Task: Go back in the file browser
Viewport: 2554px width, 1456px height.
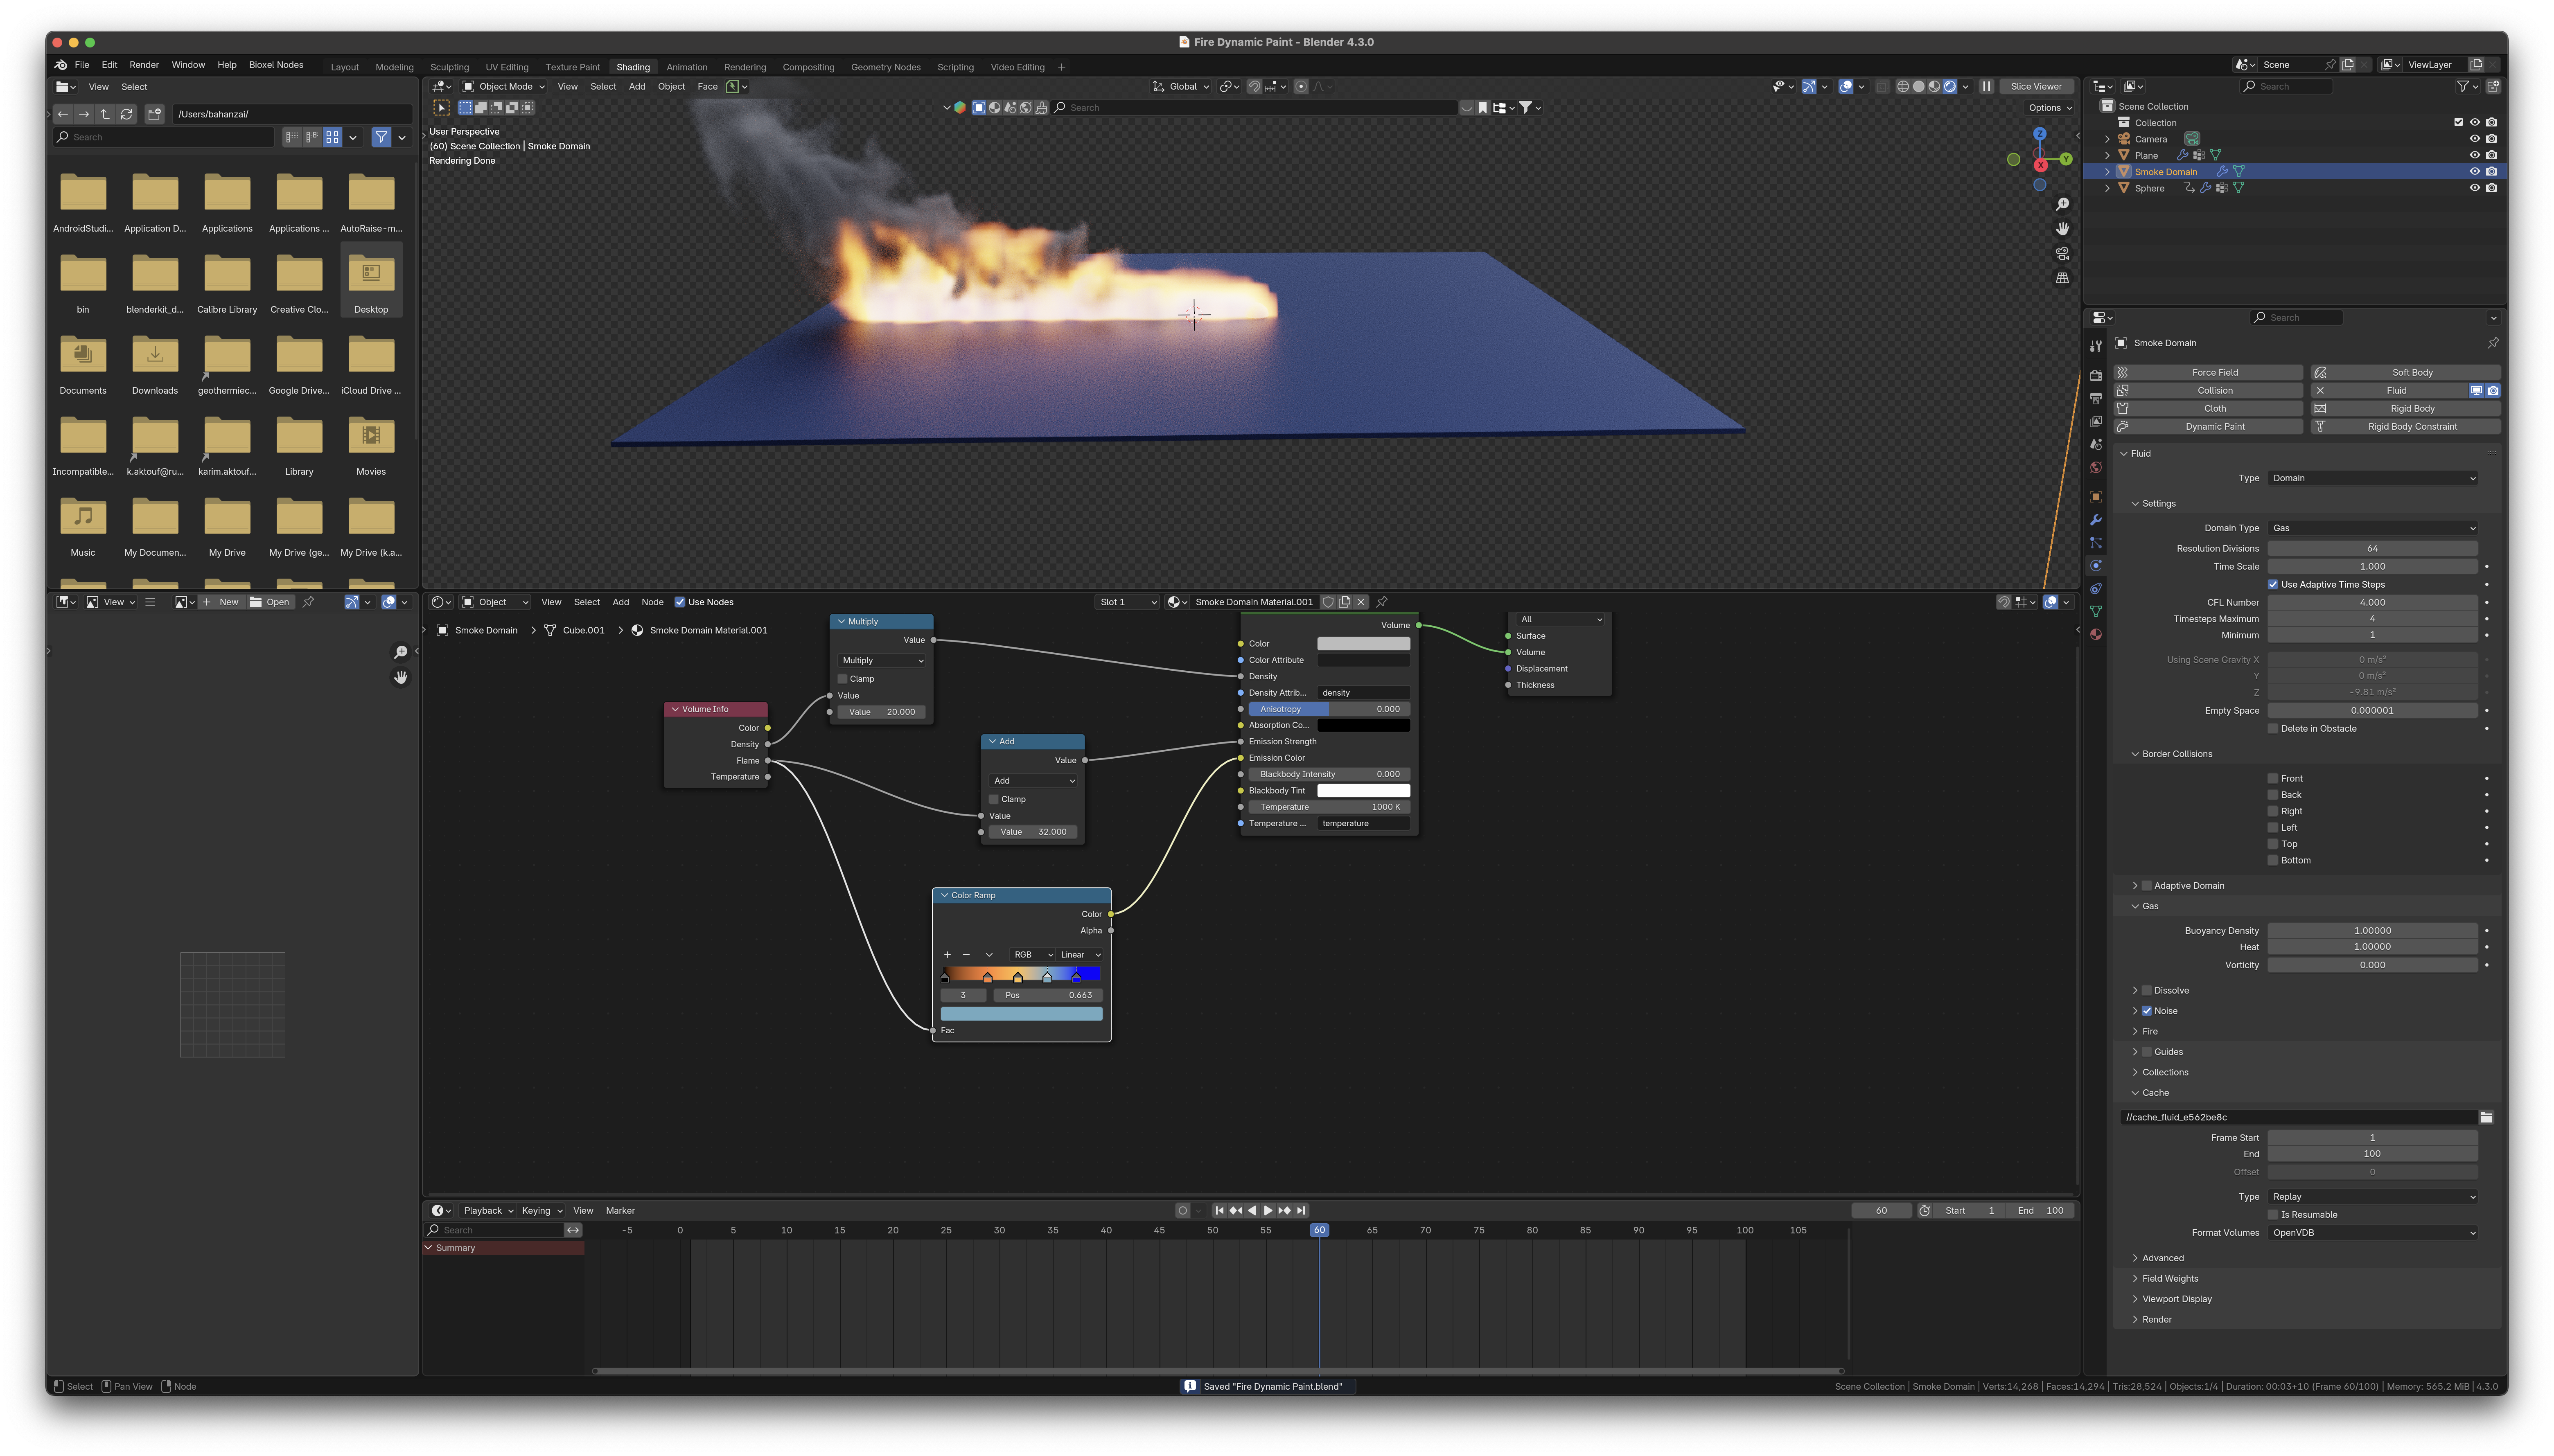Action: pos(63,114)
